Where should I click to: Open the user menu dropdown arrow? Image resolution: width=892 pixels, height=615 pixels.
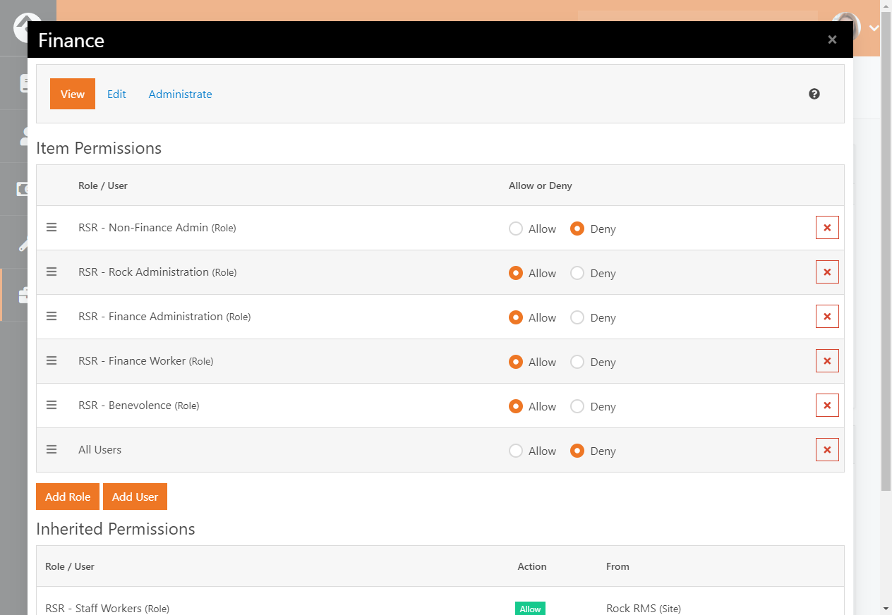874,29
